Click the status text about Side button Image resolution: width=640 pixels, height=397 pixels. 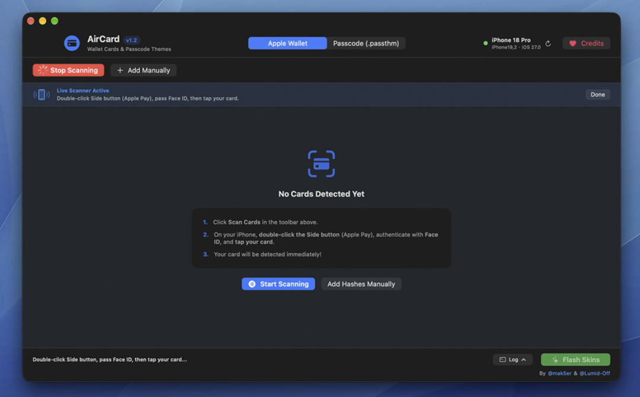110,360
